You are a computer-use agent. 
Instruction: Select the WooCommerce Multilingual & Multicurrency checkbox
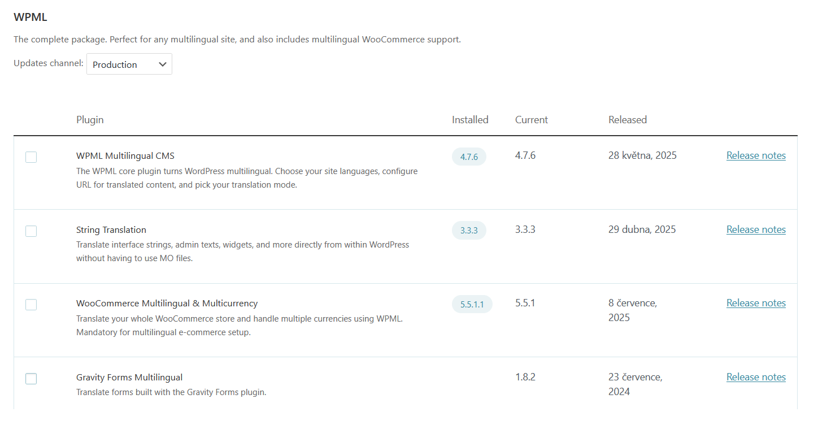(31, 305)
